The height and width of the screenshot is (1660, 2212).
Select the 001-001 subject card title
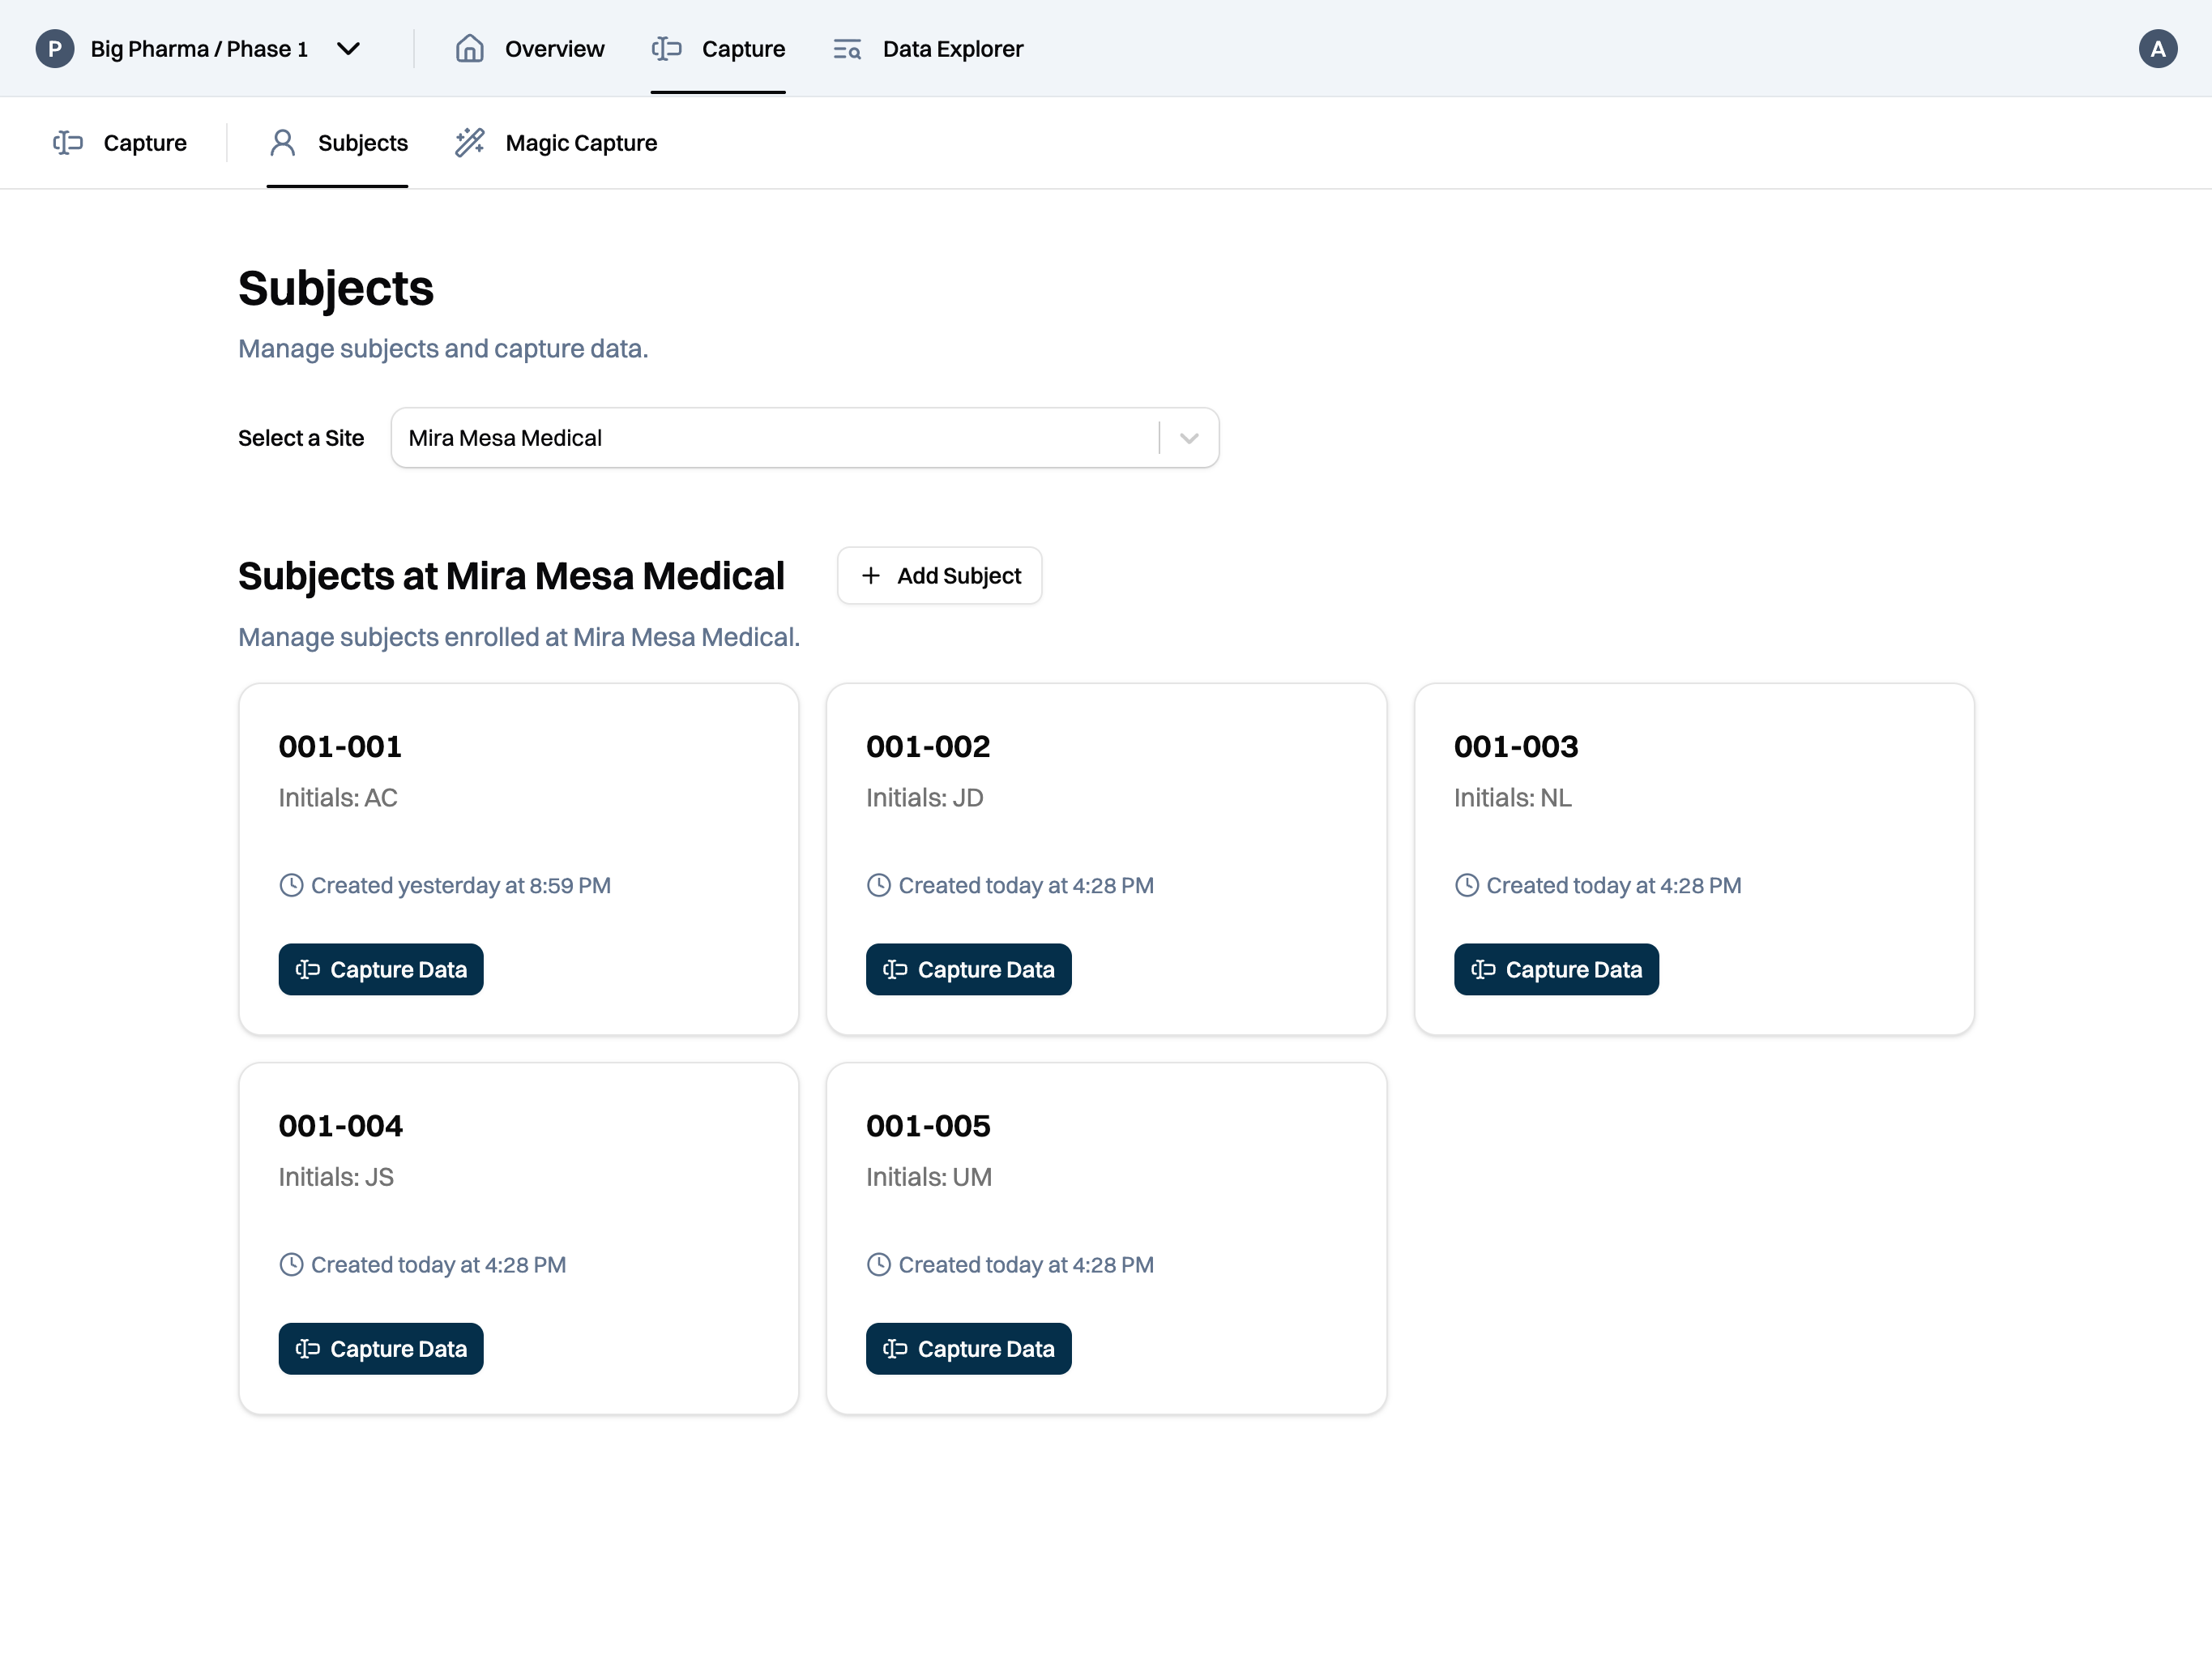340,747
